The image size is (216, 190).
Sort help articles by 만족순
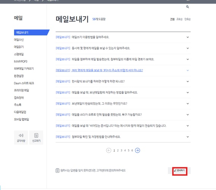coord(188,19)
